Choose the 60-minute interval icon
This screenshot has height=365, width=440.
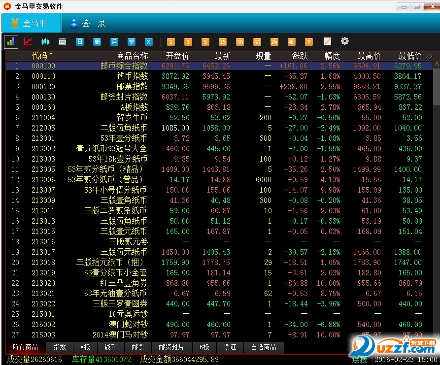[x=257, y=42]
